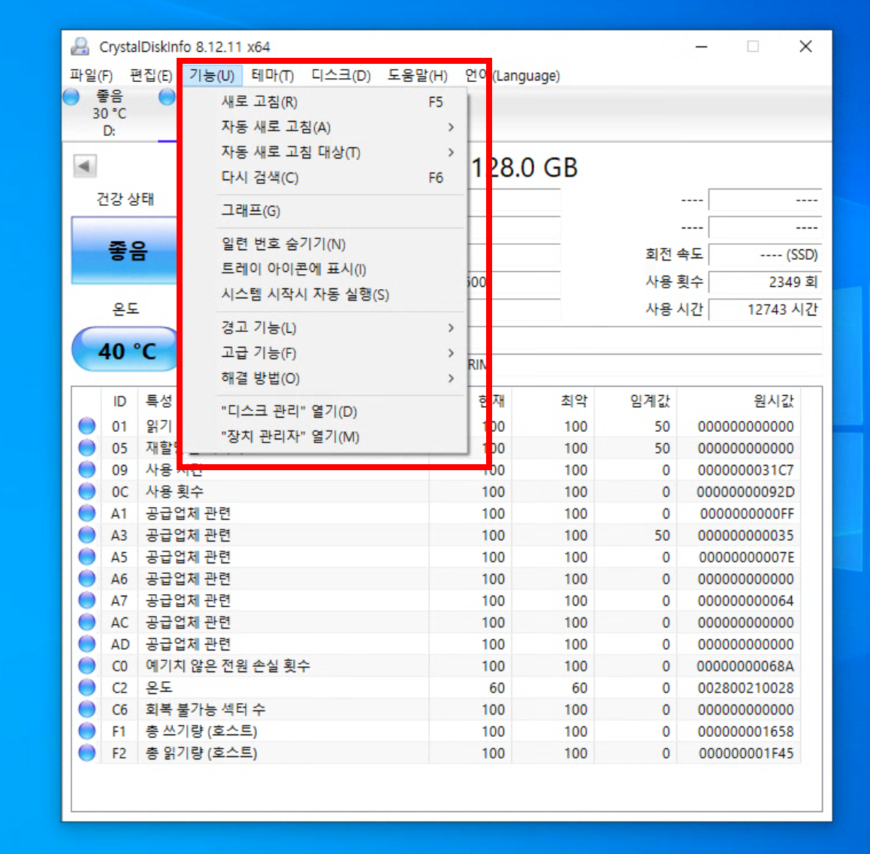Choose "디스크 관리" 열기(D) menu item
The height and width of the screenshot is (854, 870).
click(x=325, y=412)
